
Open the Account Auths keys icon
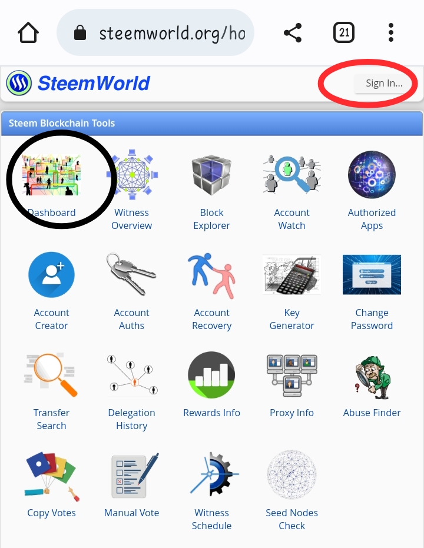pos(131,275)
